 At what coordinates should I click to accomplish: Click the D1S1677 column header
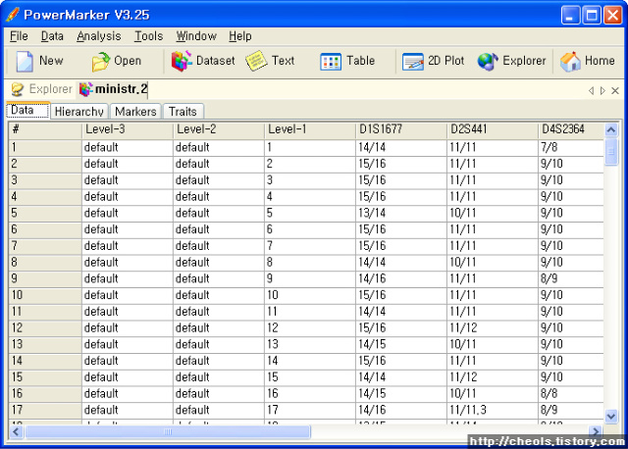click(401, 129)
